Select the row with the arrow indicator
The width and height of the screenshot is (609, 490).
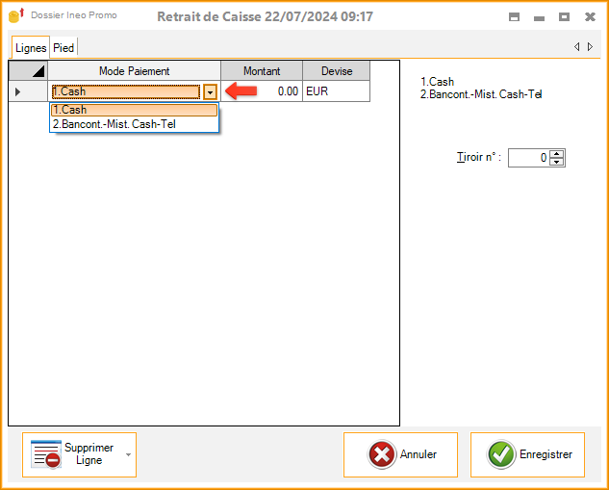(28, 91)
